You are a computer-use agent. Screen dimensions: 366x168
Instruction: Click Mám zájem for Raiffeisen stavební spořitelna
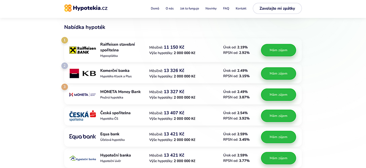tap(279, 50)
